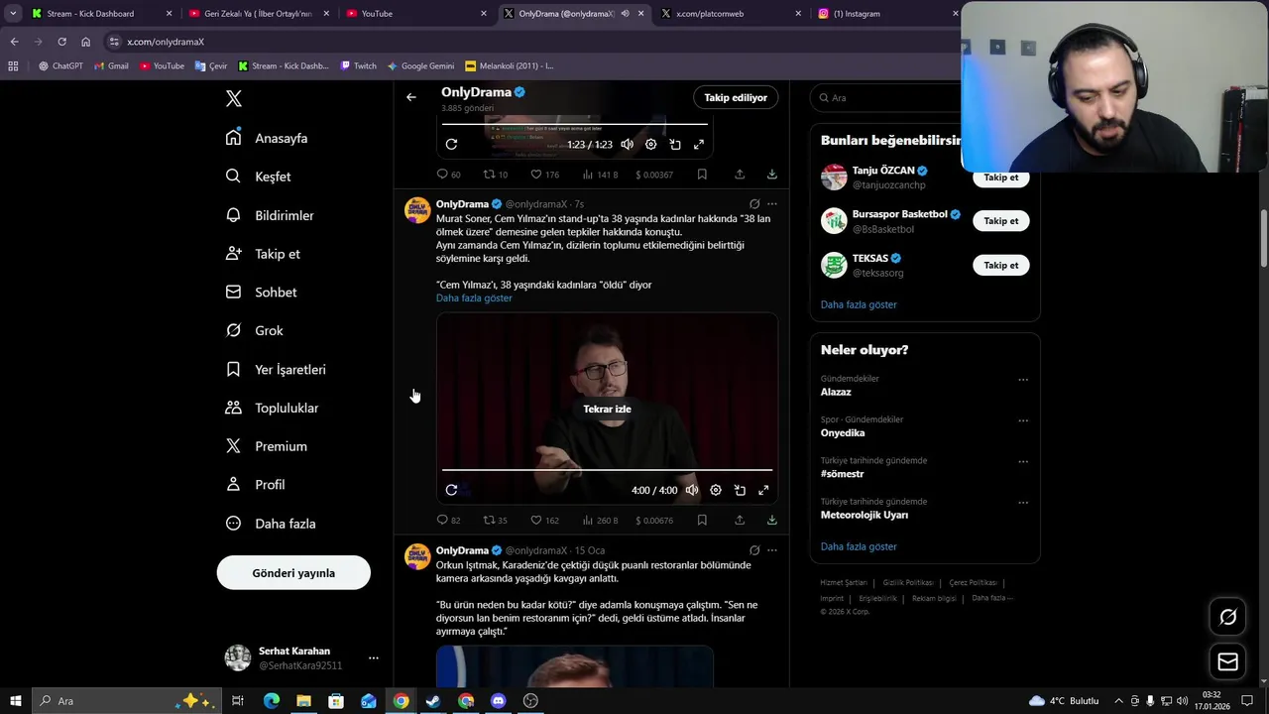Like the post with 162 likes

coord(544,520)
